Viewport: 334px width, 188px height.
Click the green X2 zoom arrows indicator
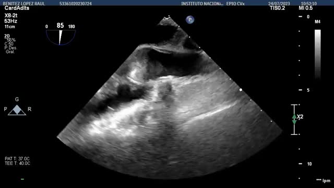(x=294, y=120)
